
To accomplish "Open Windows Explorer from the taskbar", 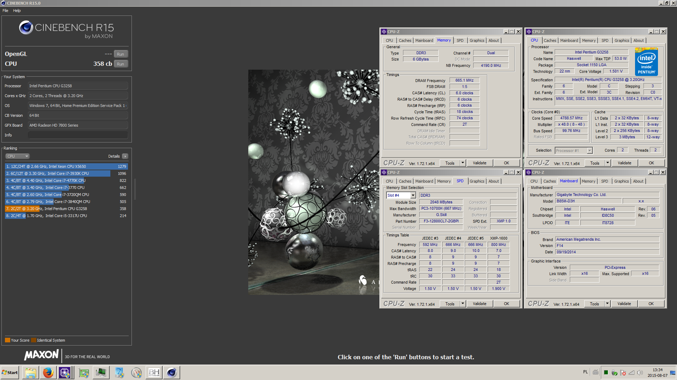I will pyautogui.click(x=31, y=373).
